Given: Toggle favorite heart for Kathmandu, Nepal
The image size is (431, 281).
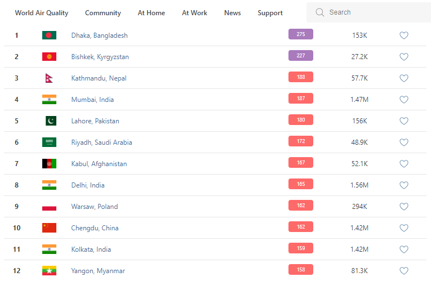Looking at the screenshot, I should [403, 78].
